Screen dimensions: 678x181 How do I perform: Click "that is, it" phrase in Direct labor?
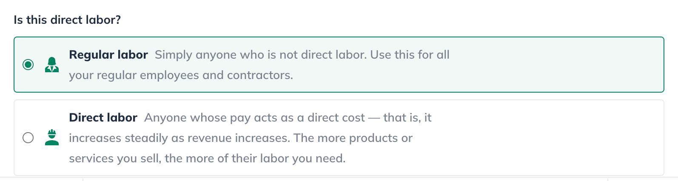tap(407, 118)
